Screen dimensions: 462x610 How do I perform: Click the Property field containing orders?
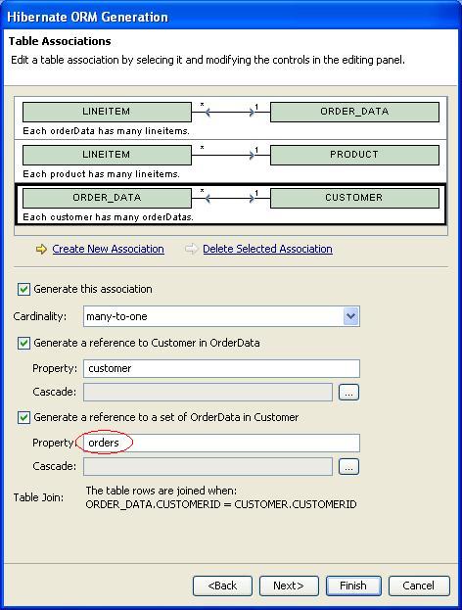click(221, 443)
